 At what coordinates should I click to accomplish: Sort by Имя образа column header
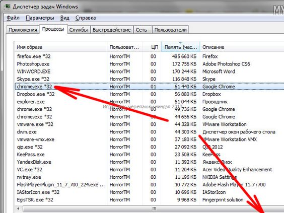pyautogui.click(x=60, y=47)
